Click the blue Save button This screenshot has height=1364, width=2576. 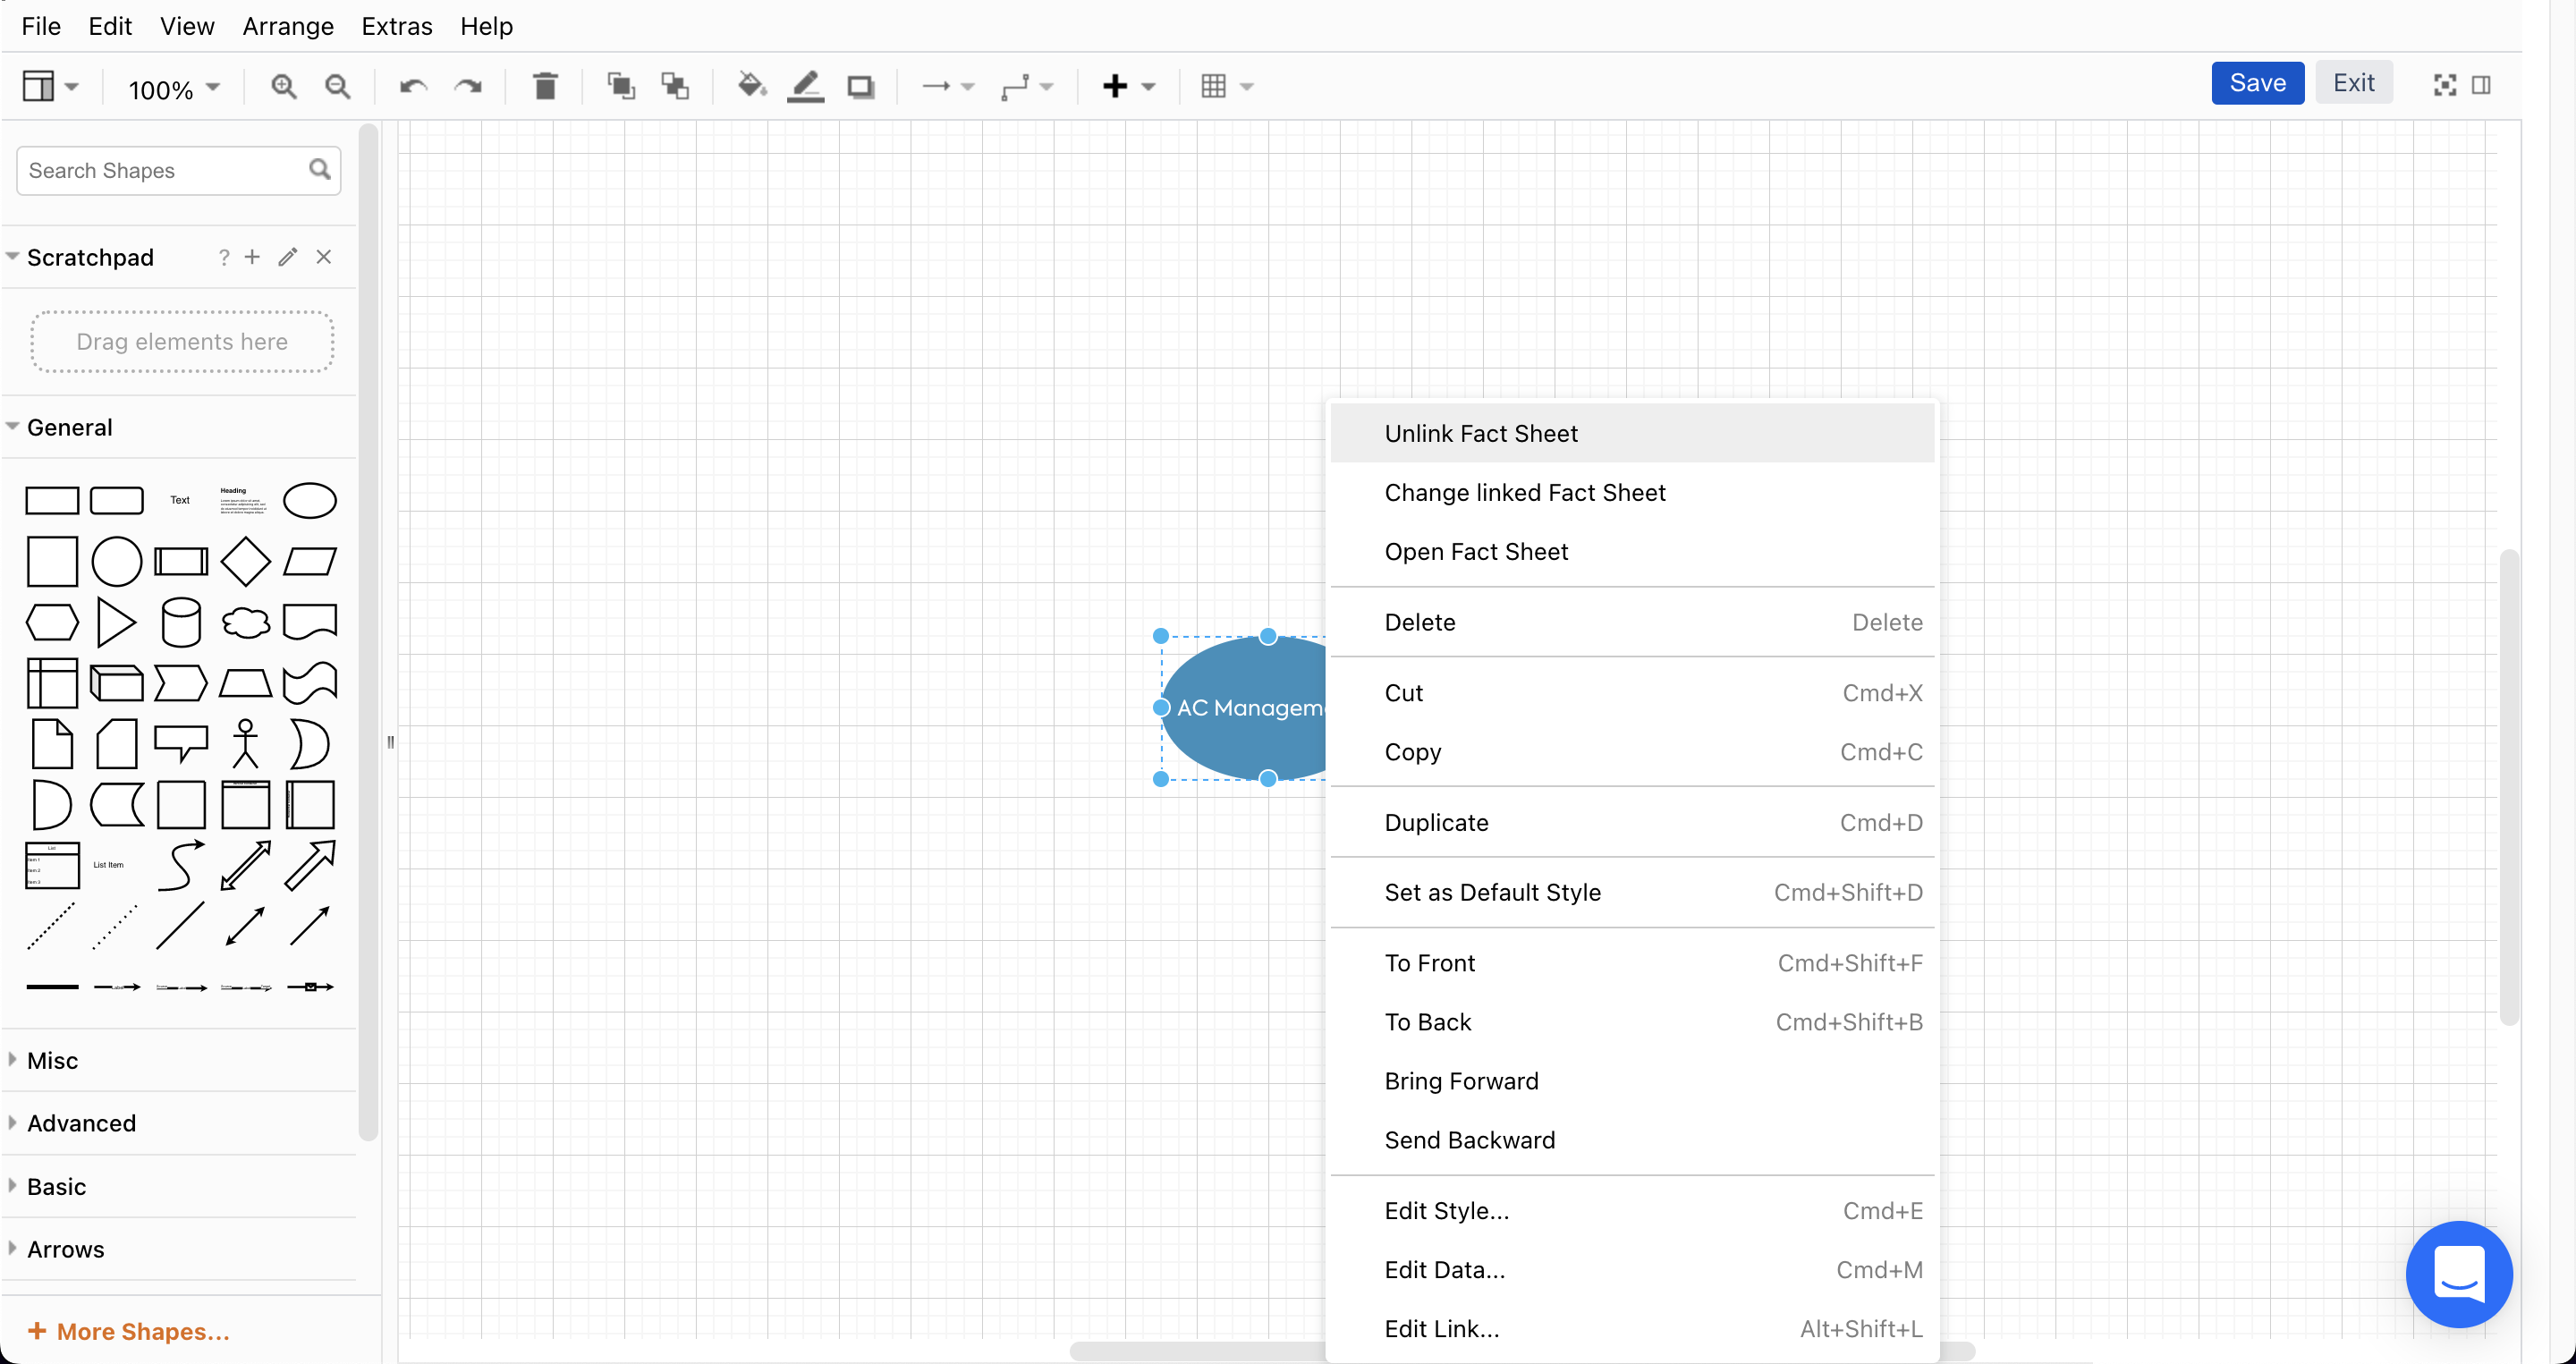click(2257, 83)
